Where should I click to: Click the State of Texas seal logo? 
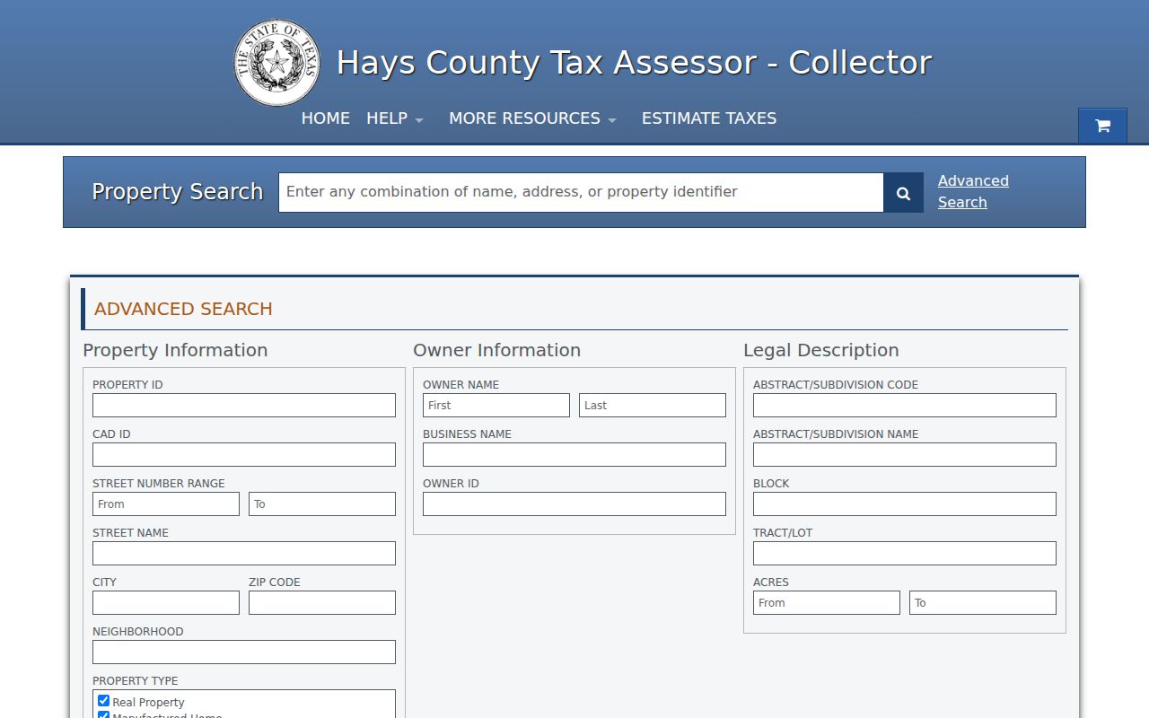[277, 63]
